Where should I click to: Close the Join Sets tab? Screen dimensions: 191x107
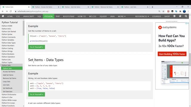point(148,7)
